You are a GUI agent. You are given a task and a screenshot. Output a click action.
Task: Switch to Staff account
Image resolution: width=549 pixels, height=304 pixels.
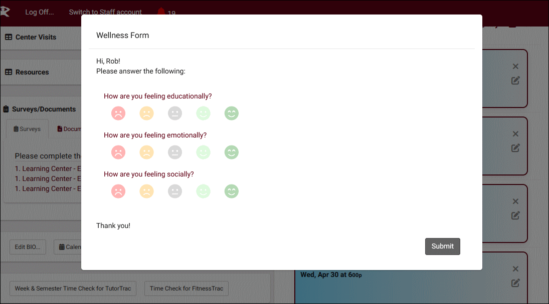point(105,12)
